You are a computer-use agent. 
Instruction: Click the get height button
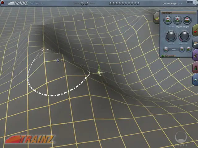click(166, 49)
